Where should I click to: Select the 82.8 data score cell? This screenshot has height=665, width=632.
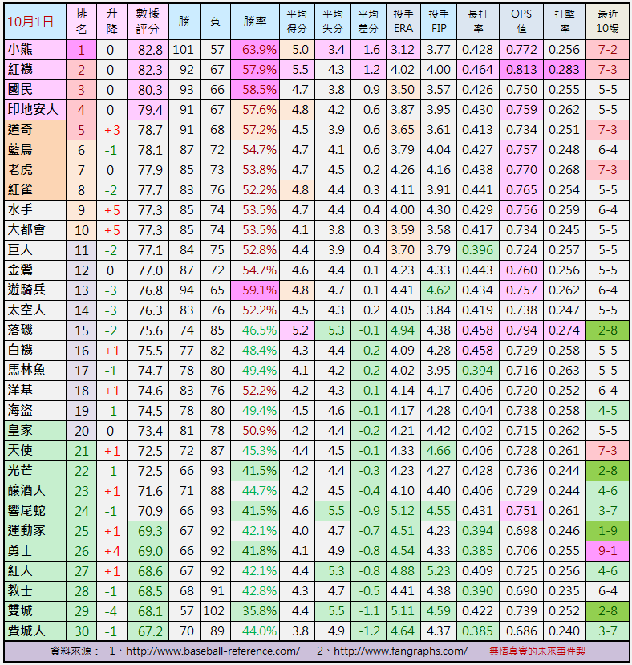point(148,50)
